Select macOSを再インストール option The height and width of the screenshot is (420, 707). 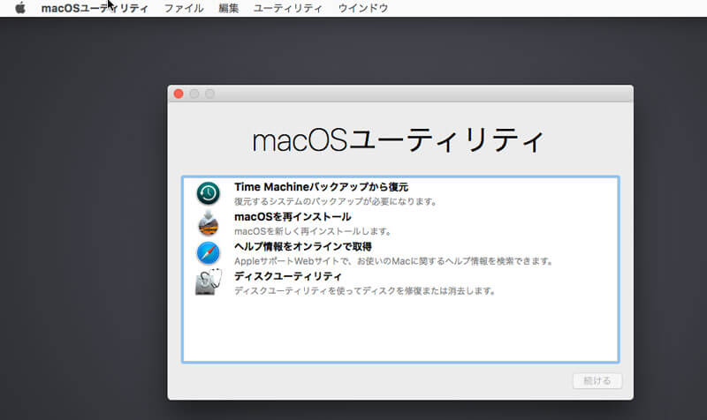pyautogui.click(x=293, y=216)
